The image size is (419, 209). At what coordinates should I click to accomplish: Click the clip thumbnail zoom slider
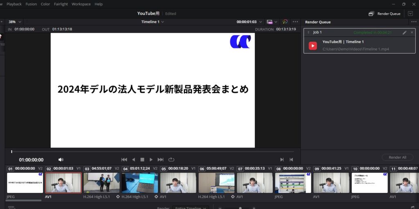pos(240,207)
